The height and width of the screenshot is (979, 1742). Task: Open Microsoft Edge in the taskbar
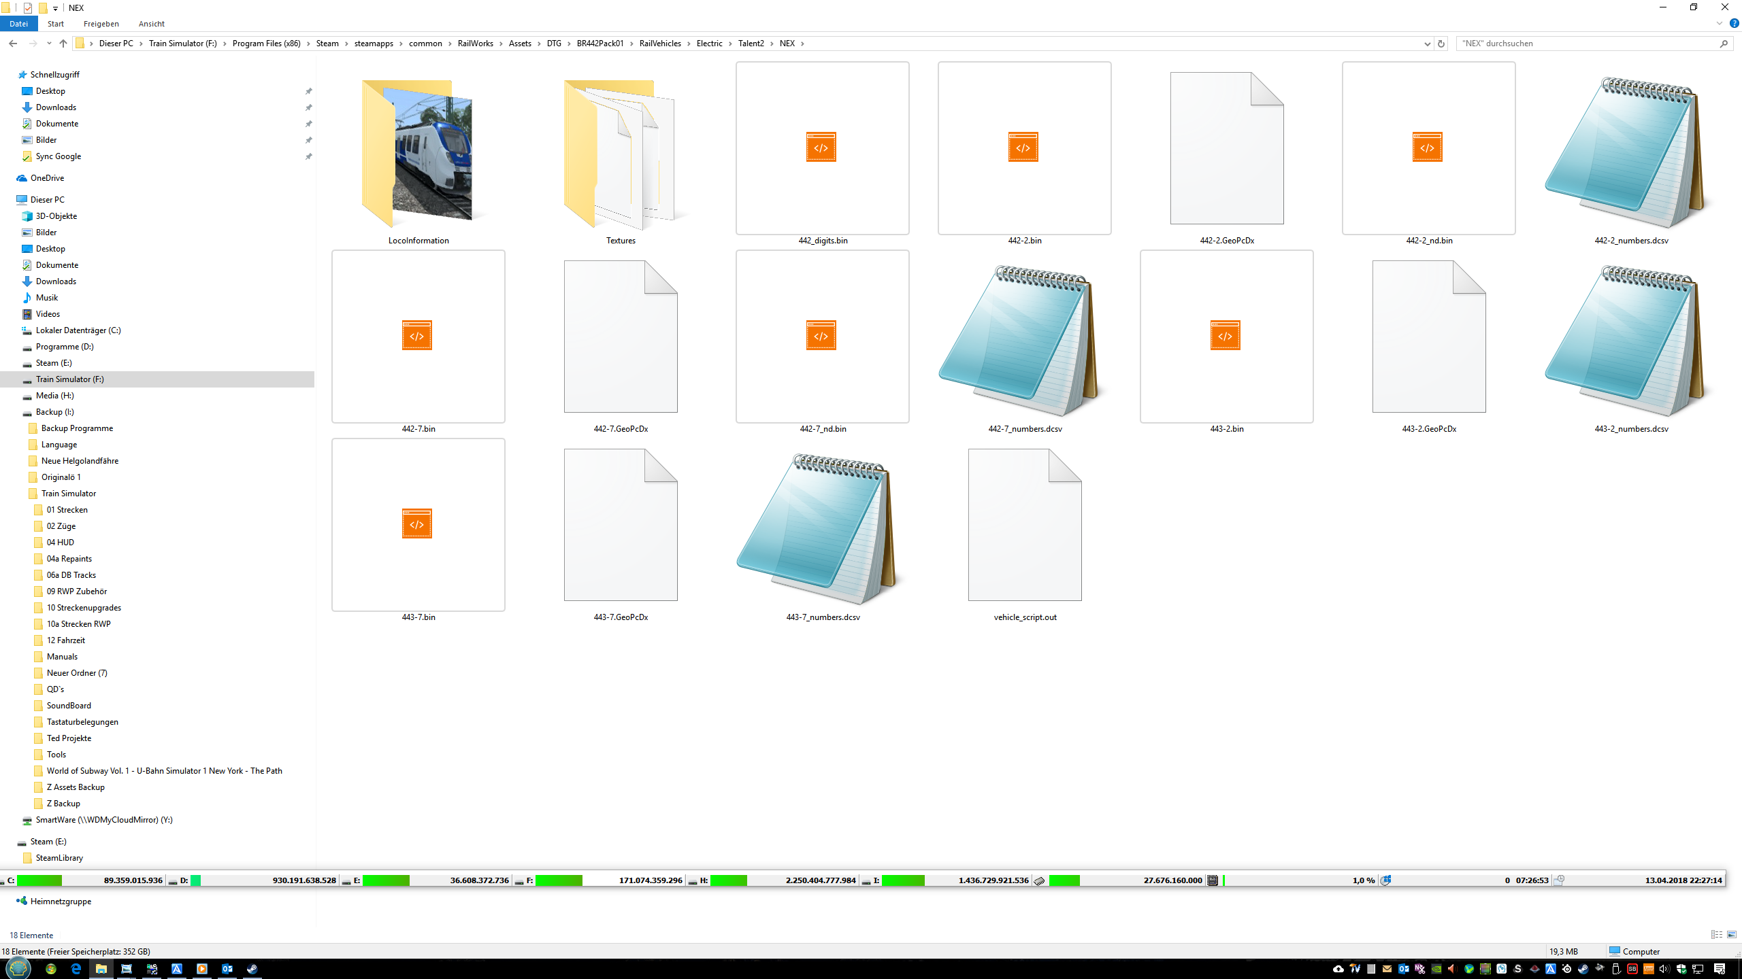click(76, 969)
